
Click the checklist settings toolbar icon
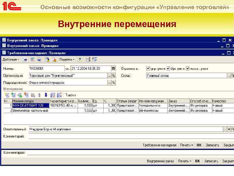coord(95,60)
